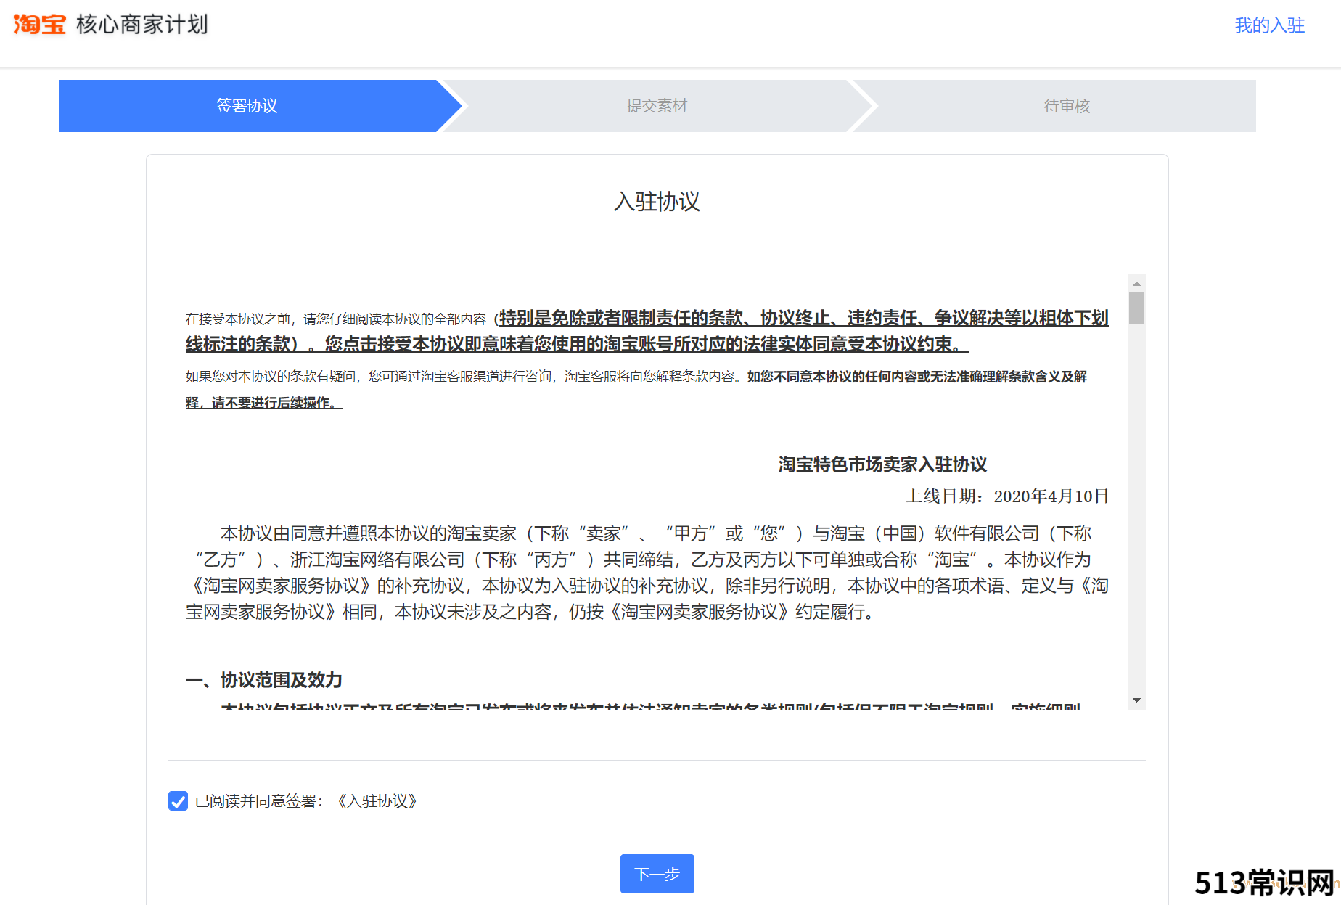
Task: Click the 一、协议范围及效力 section heading
Action: [x=264, y=680]
